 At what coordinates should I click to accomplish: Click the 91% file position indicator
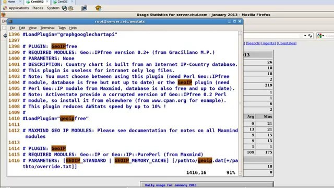click(x=231, y=173)
